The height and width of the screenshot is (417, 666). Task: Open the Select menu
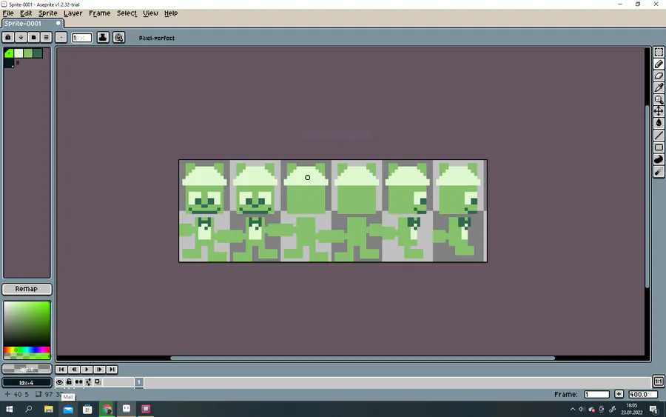click(x=127, y=13)
